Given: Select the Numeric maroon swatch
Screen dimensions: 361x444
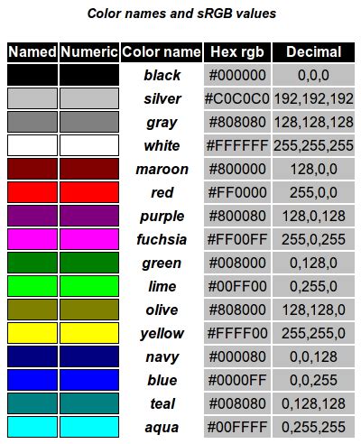Looking at the screenshot, I should click(89, 169).
